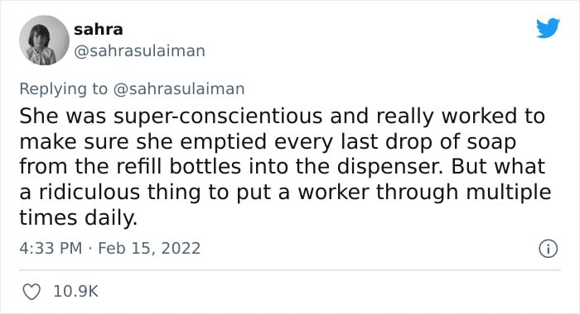Click the words "through multiple" in the tweet
Viewport: 580px width, 314px height.
coord(463,193)
